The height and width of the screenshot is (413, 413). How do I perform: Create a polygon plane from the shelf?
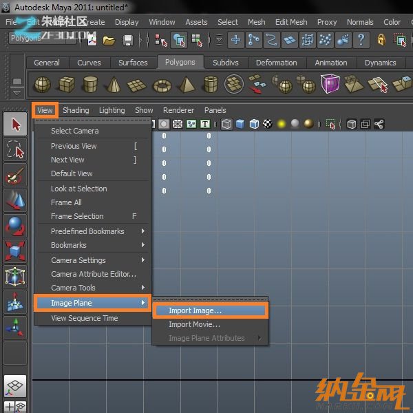click(x=136, y=86)
